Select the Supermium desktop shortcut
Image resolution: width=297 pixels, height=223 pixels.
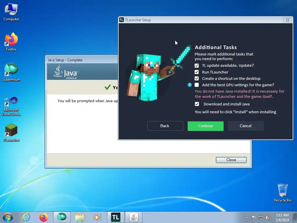pyautogui.click(x=11, y=72)
